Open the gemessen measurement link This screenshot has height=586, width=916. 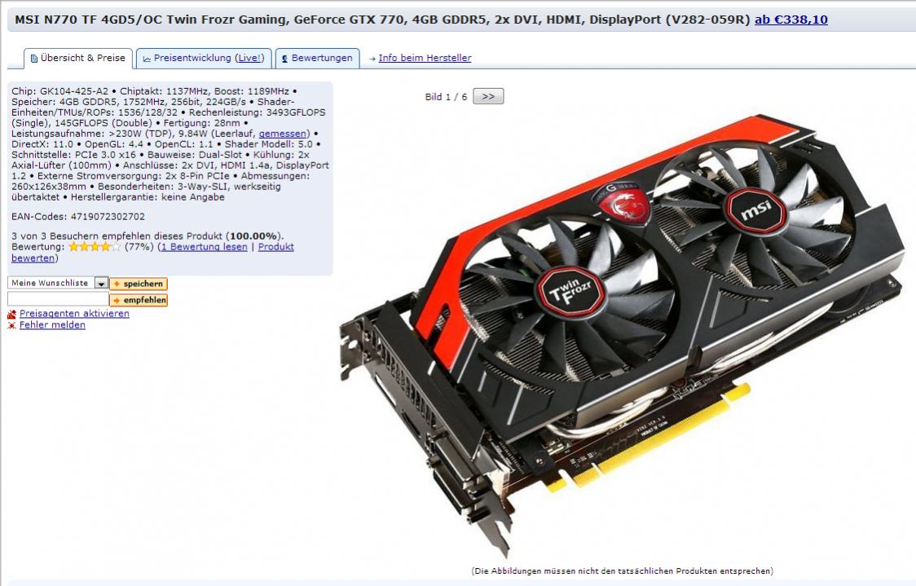(x=283, y=134)
